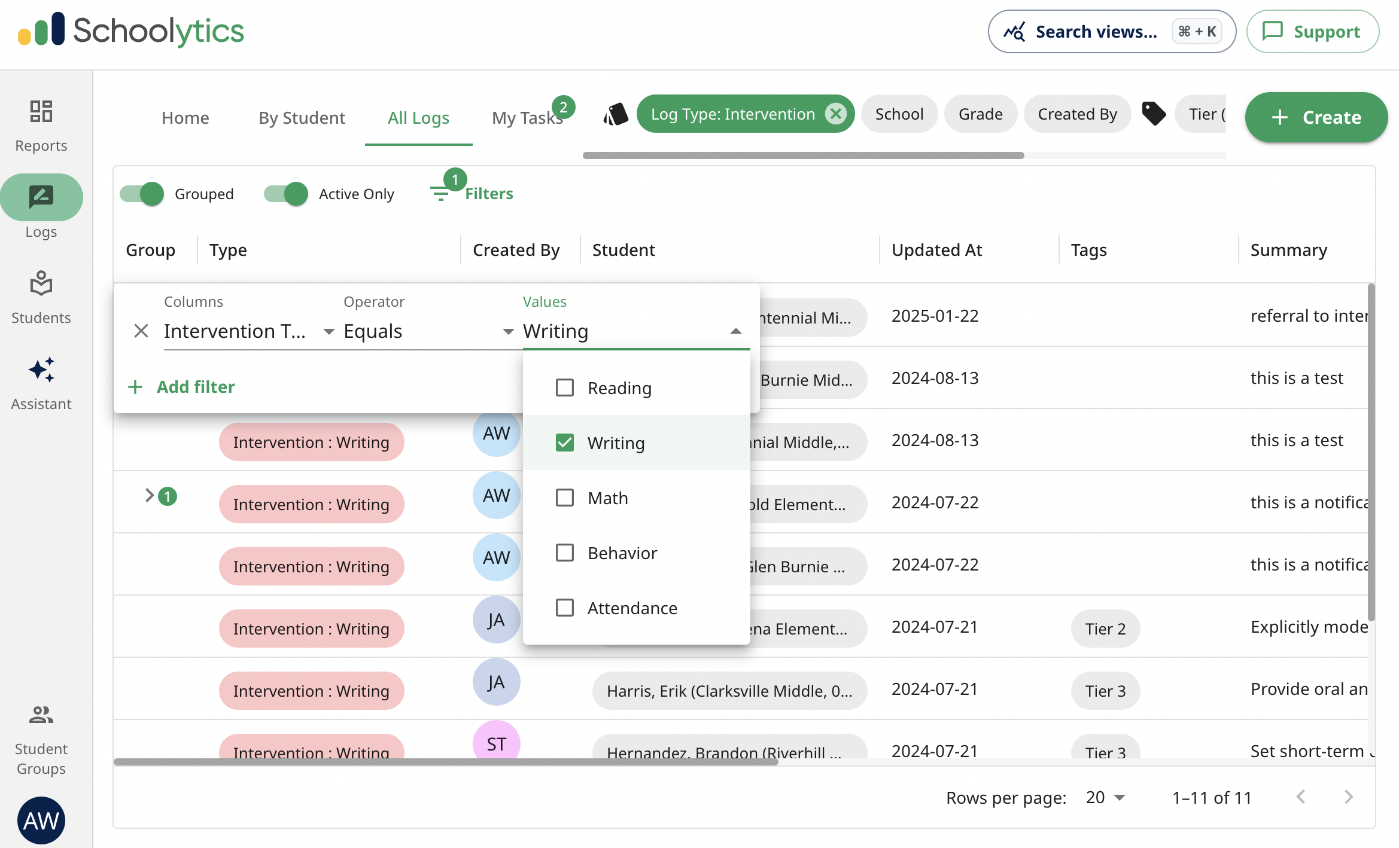Image resolution: width=1399 pixels, height=848 pixels.
Task: Click the Student column header
Action: [624, 250]
